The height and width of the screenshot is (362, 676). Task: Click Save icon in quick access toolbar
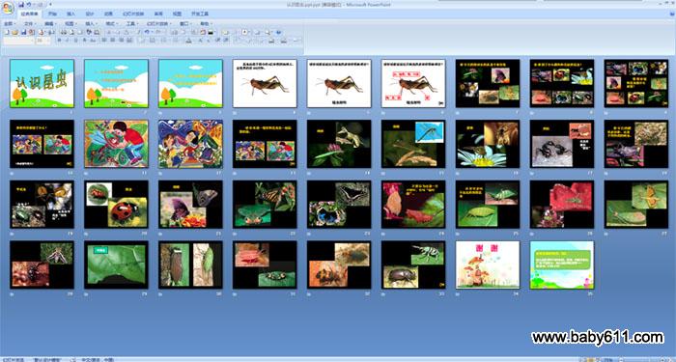click(x=21, y=4)
